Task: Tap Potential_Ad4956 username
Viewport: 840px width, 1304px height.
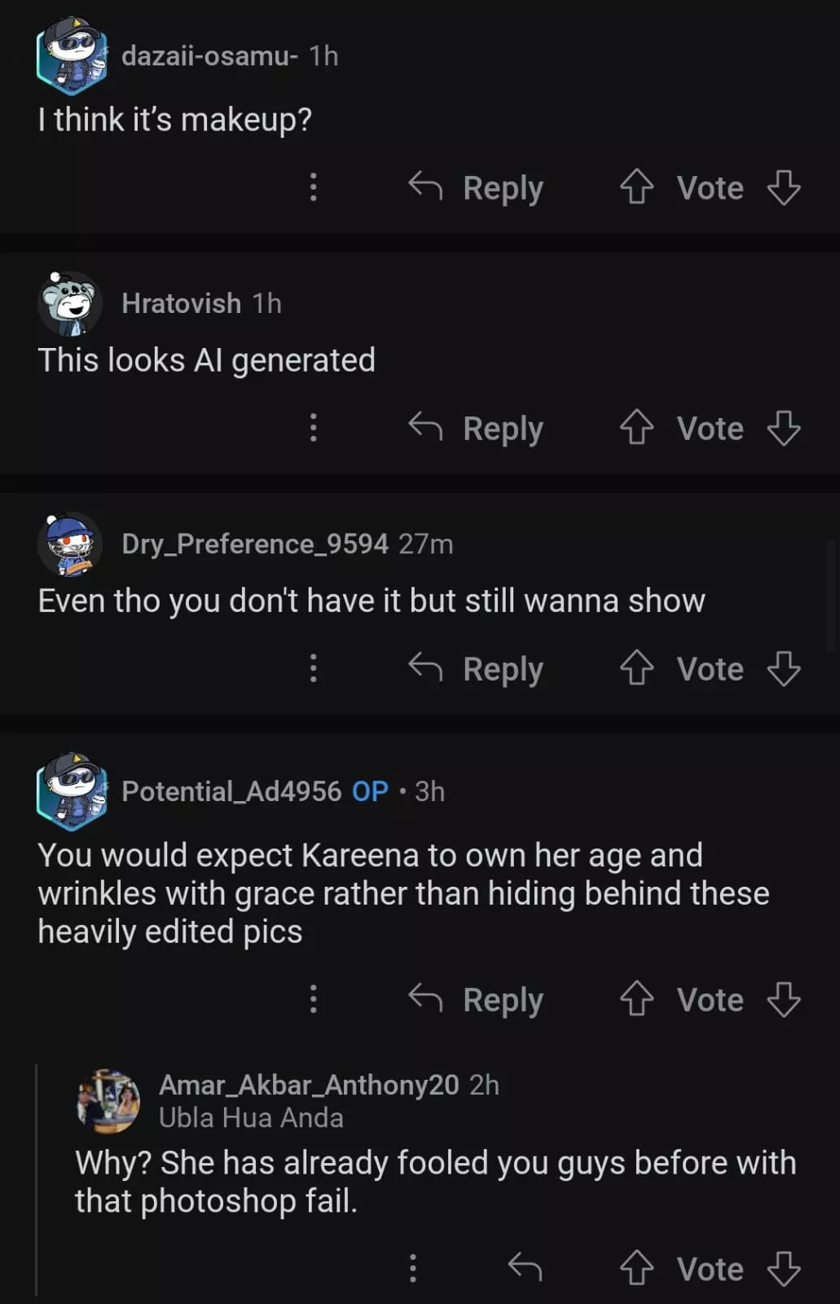Action: click(231, 791)
